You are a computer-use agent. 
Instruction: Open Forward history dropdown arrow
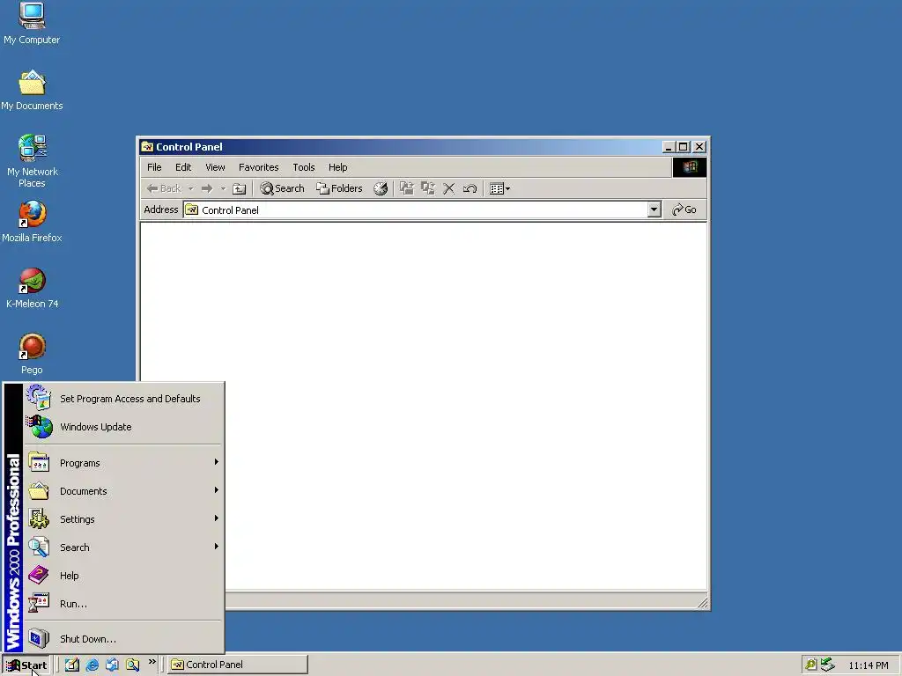pos(223,188)
